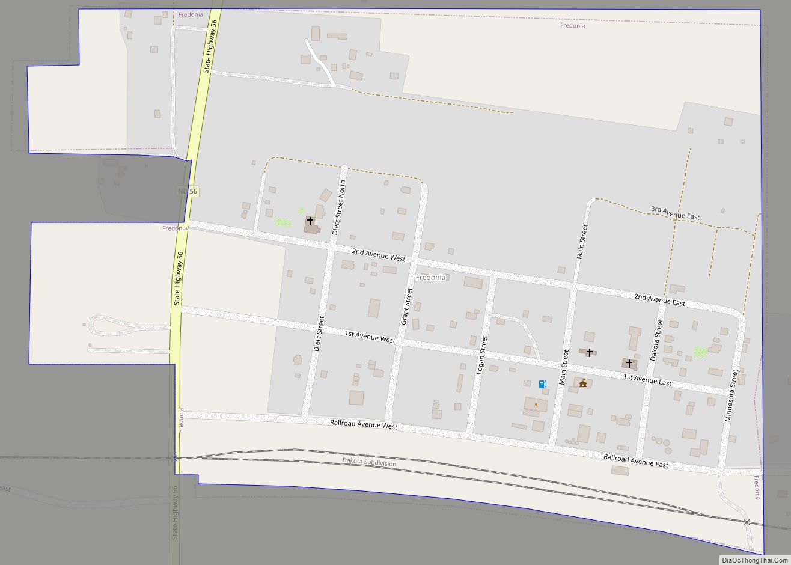Click the Main Street label beside the fuel station
Screen dimensions: 791x565
tap(564, 367)
